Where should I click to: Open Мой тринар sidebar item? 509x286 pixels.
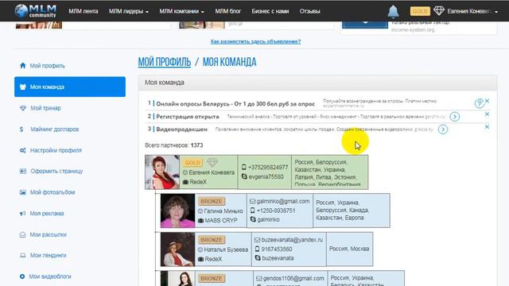[45, 108]
